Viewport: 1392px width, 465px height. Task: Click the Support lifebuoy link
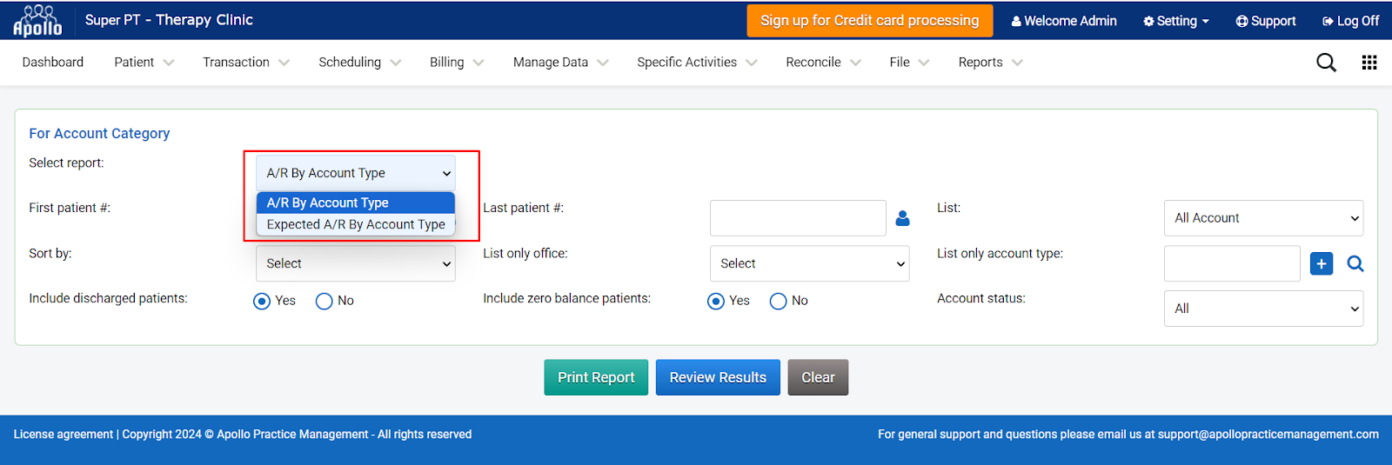[x=1266, y=21]
